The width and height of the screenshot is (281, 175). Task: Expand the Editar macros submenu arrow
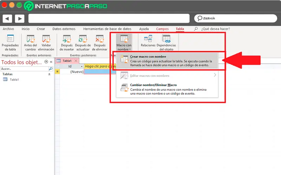pos(215,75)
